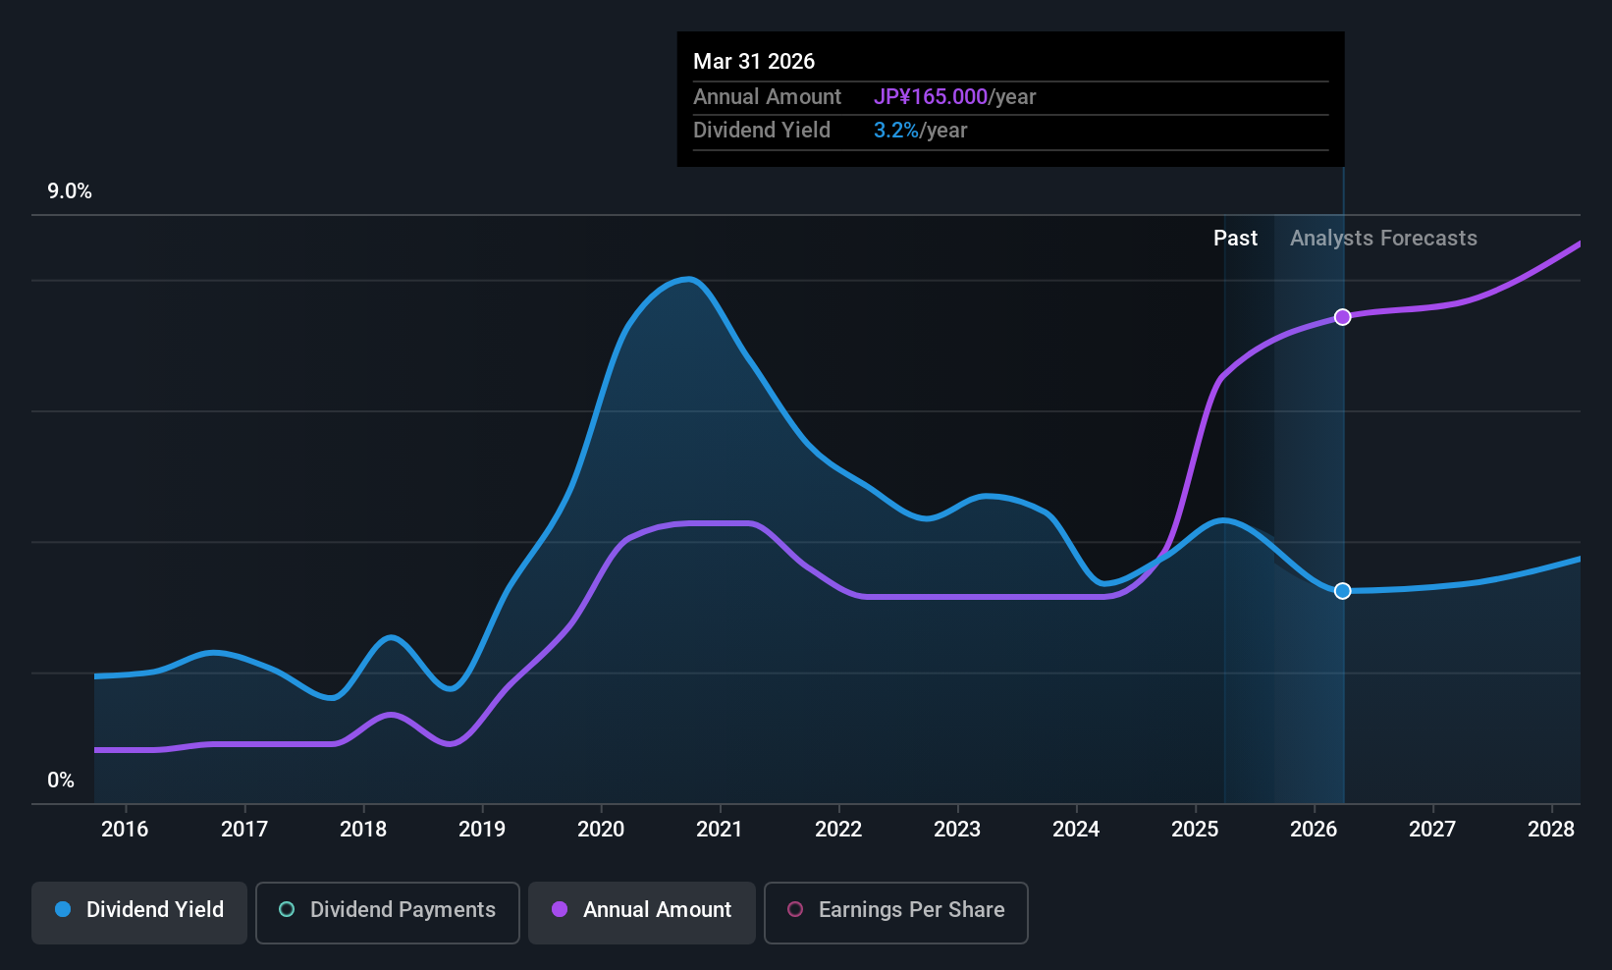Click the 2028 x-axis year label

pos(1551,830)
